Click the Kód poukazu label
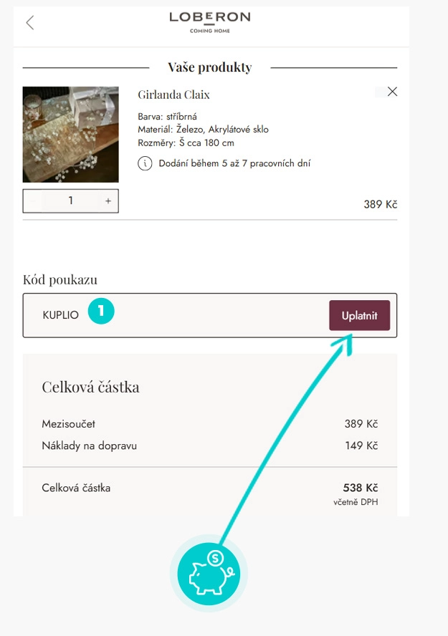This screenshot has width=448, height=636. click(59, 280)
